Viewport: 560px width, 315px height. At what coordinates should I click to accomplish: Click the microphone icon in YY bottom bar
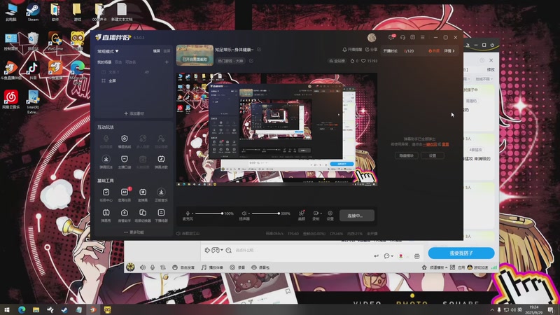point(153,267)
